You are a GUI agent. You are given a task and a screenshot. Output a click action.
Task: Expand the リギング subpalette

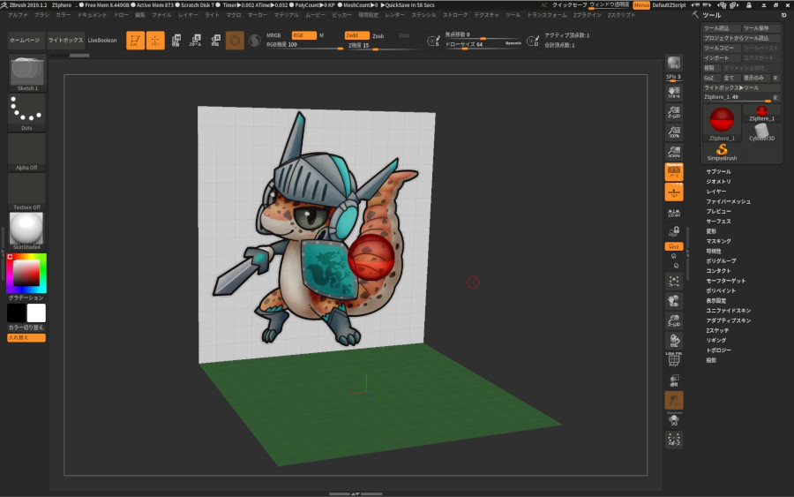716,341
